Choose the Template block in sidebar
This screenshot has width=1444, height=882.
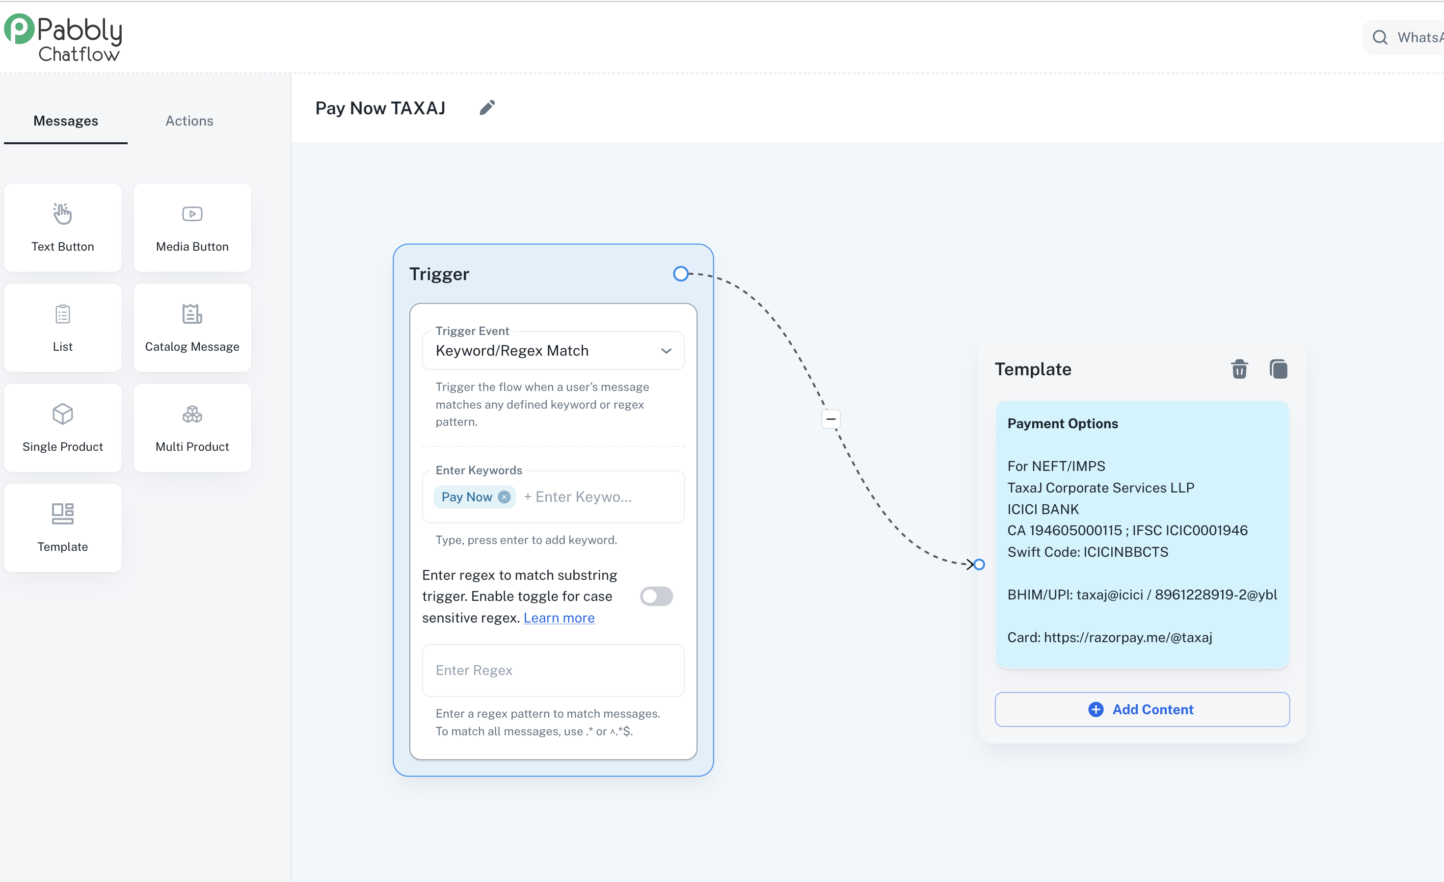[63, 527]
